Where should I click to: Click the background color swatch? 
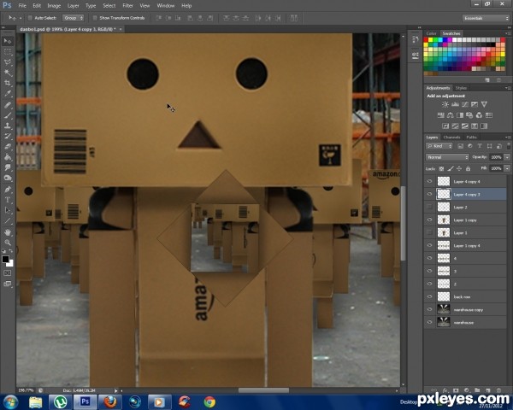(10, 263)
